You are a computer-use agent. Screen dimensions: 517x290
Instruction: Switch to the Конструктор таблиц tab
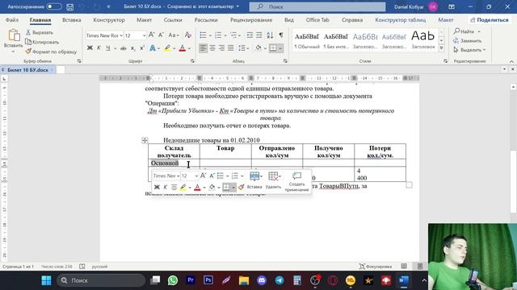click(x=401, y=20)
